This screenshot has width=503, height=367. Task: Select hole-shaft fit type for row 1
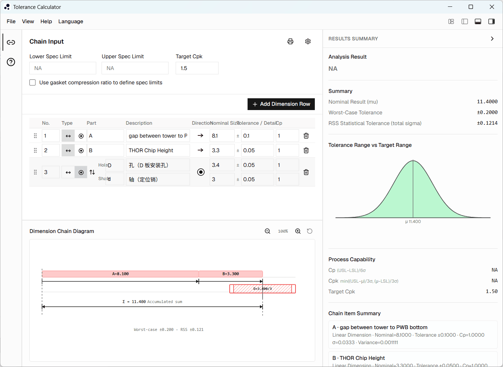81,136
